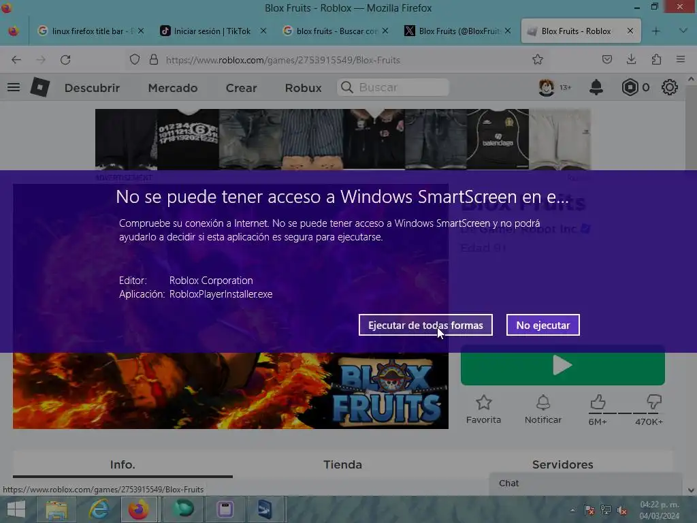
Task: Add game to 'Favorita' star
Action: (x=484, y=409)
